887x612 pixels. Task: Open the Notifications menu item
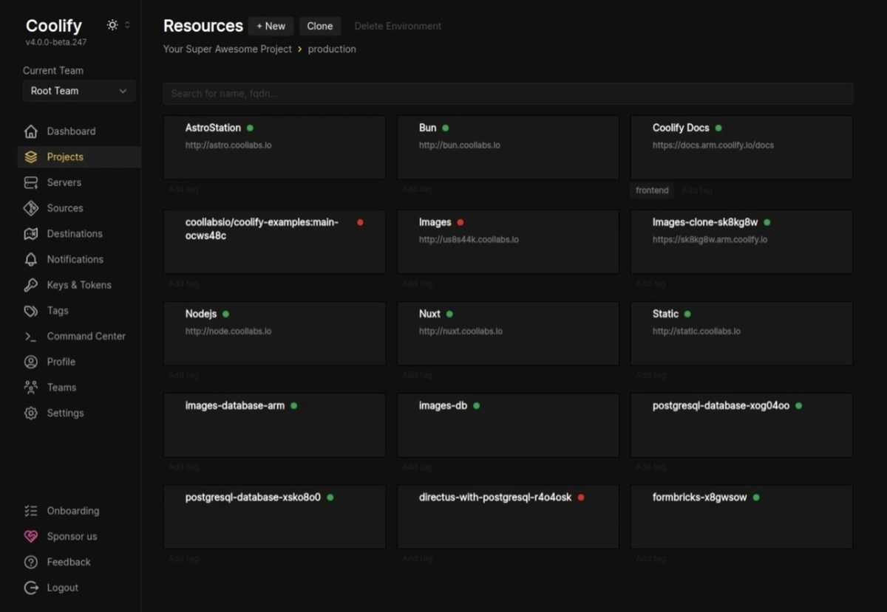[79, 259]
